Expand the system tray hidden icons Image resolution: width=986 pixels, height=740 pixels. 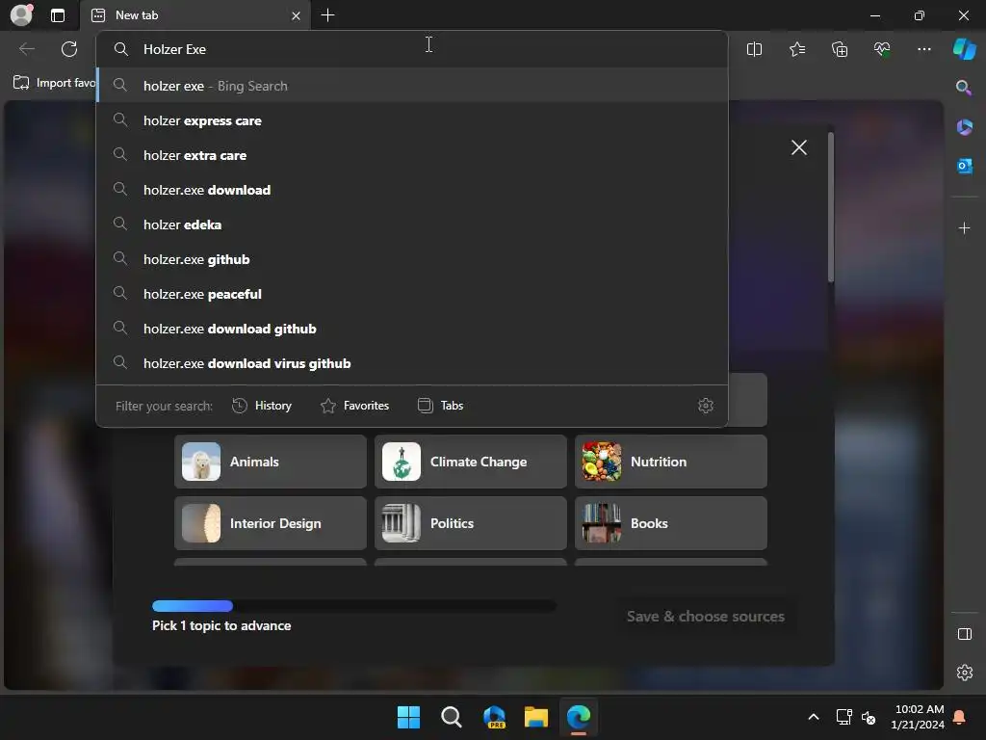(x=813, y=717)
